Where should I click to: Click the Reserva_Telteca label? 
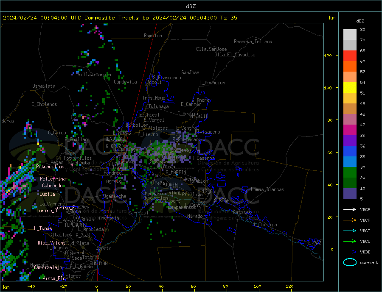[x=253, y=42]
